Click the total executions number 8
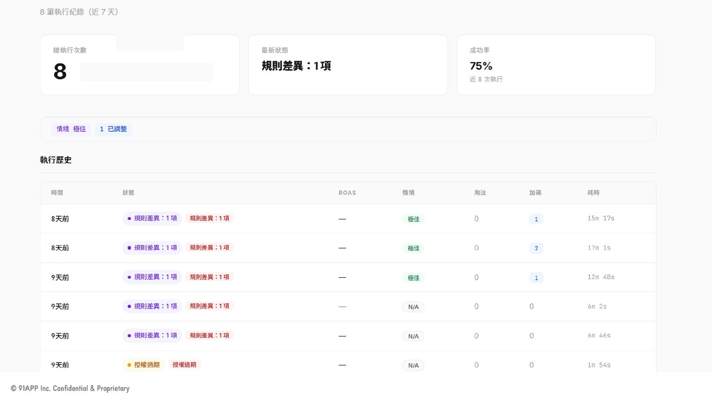 [x=60, y=72]
